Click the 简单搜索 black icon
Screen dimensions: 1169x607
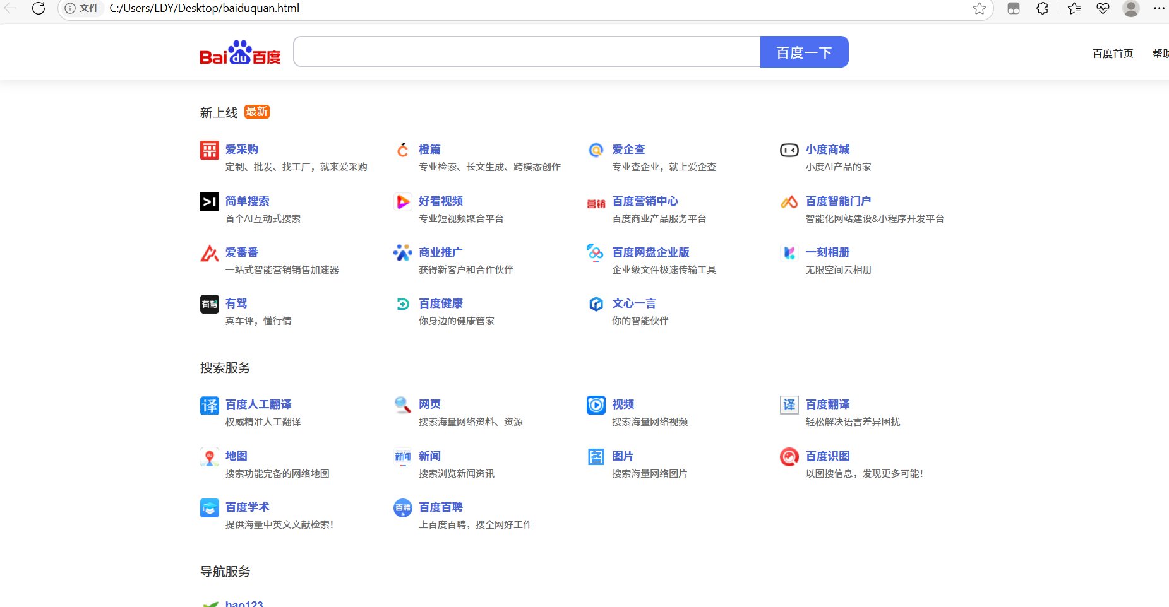click(210, 202)
